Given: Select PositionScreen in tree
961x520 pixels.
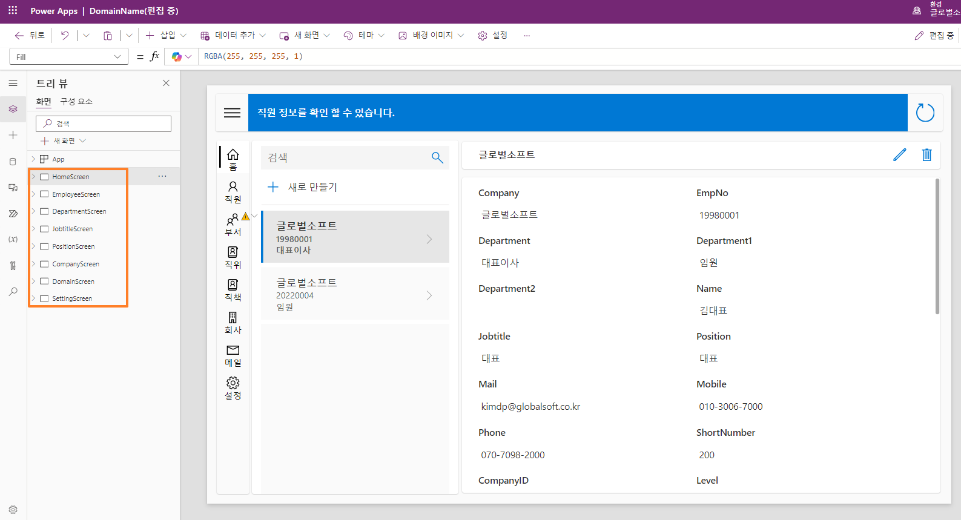Looking at the screenshot, I should click(x=73, y=246).
